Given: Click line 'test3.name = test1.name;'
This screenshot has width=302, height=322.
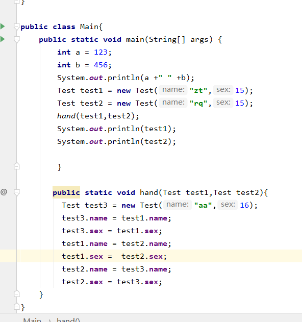Looking at the screenshot, I should (116, 218).
